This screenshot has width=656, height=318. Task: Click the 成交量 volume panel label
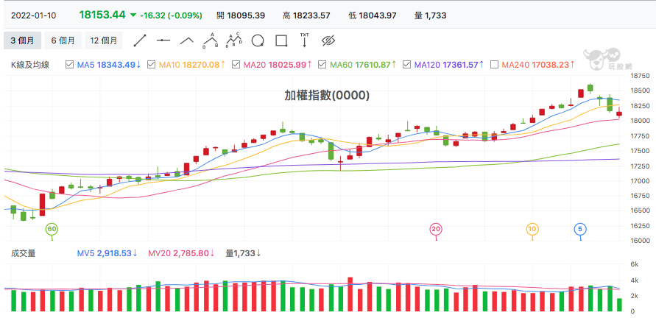coord(23,253)
